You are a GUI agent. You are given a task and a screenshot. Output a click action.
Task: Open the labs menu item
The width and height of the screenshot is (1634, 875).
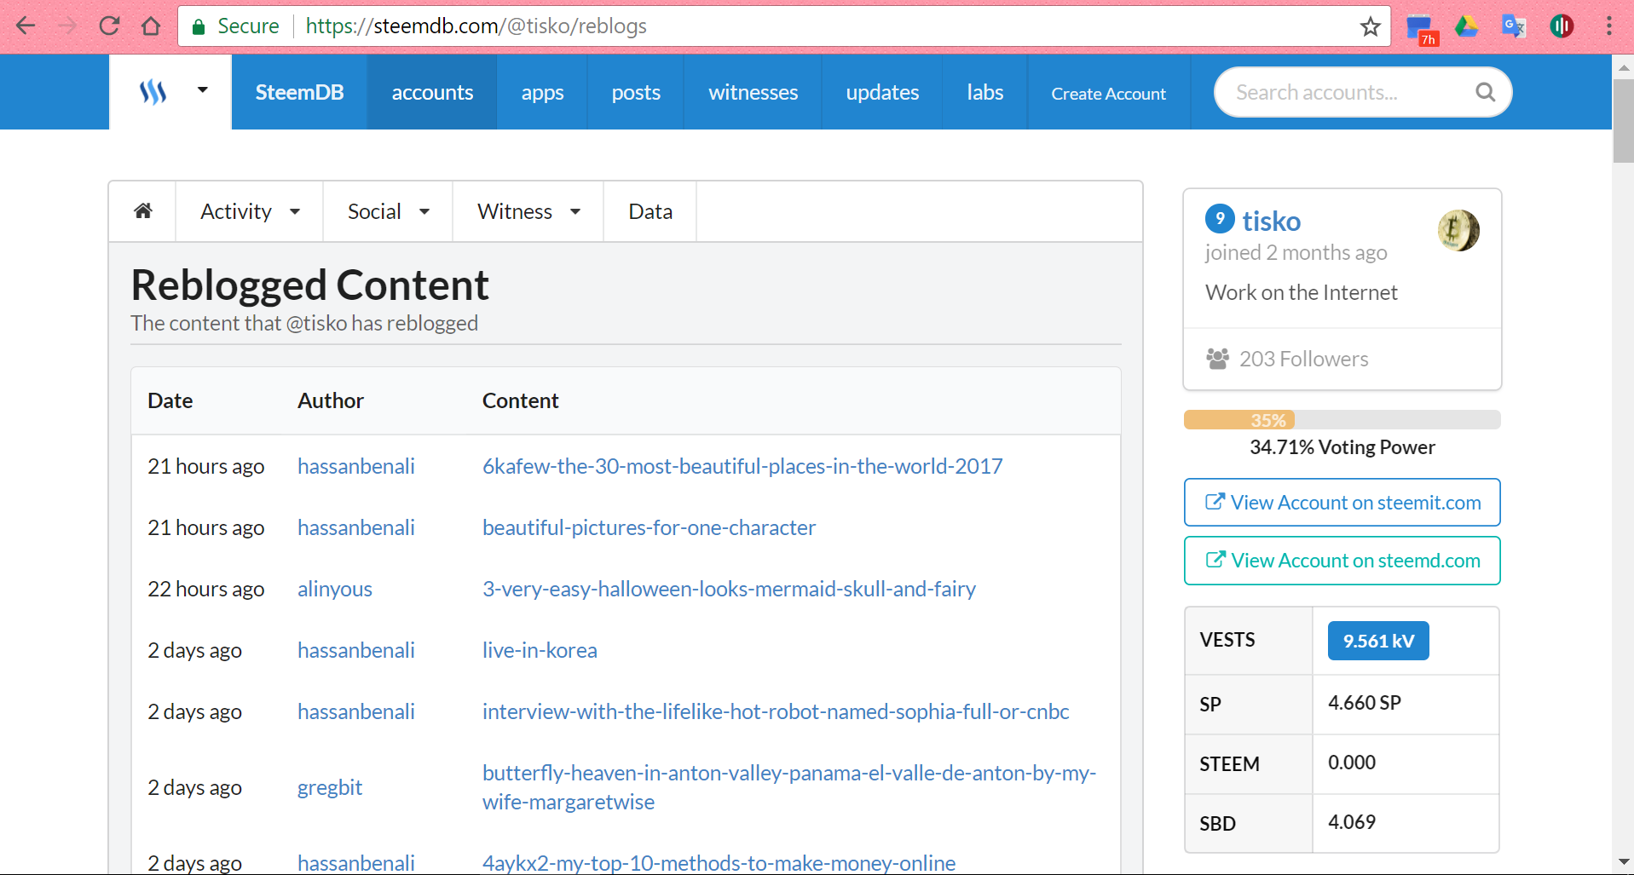(985, 92)
